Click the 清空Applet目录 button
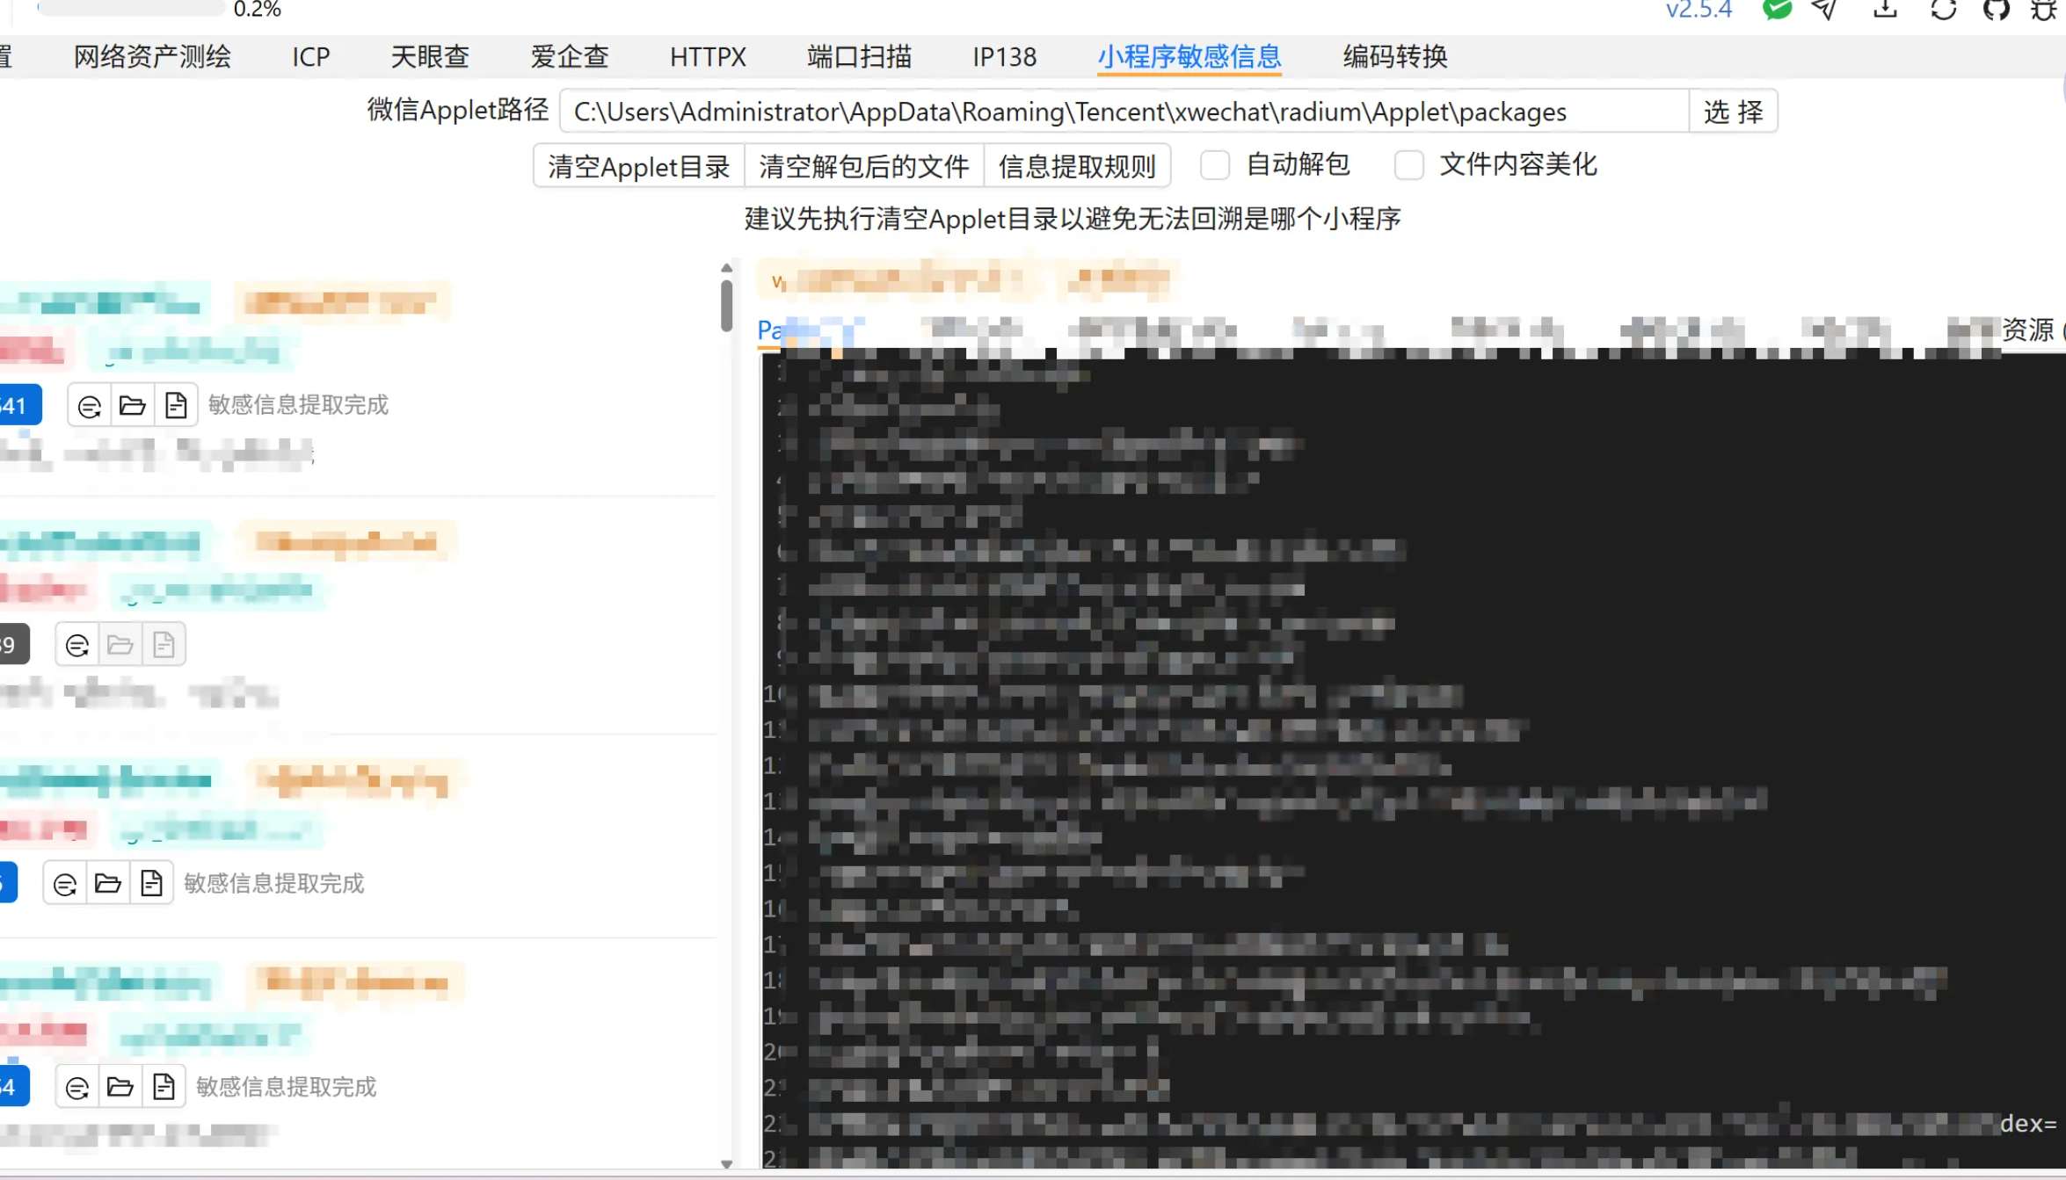 click(638, 166)
